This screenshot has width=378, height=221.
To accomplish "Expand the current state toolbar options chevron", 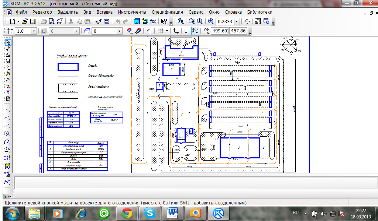I will tap(250, 33).
